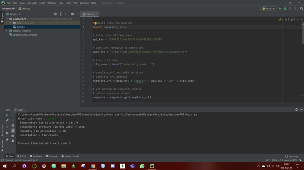Open Project panel settings gear
Screen dimensions: 304x170
pyautogui.click(x=72, y=14)
